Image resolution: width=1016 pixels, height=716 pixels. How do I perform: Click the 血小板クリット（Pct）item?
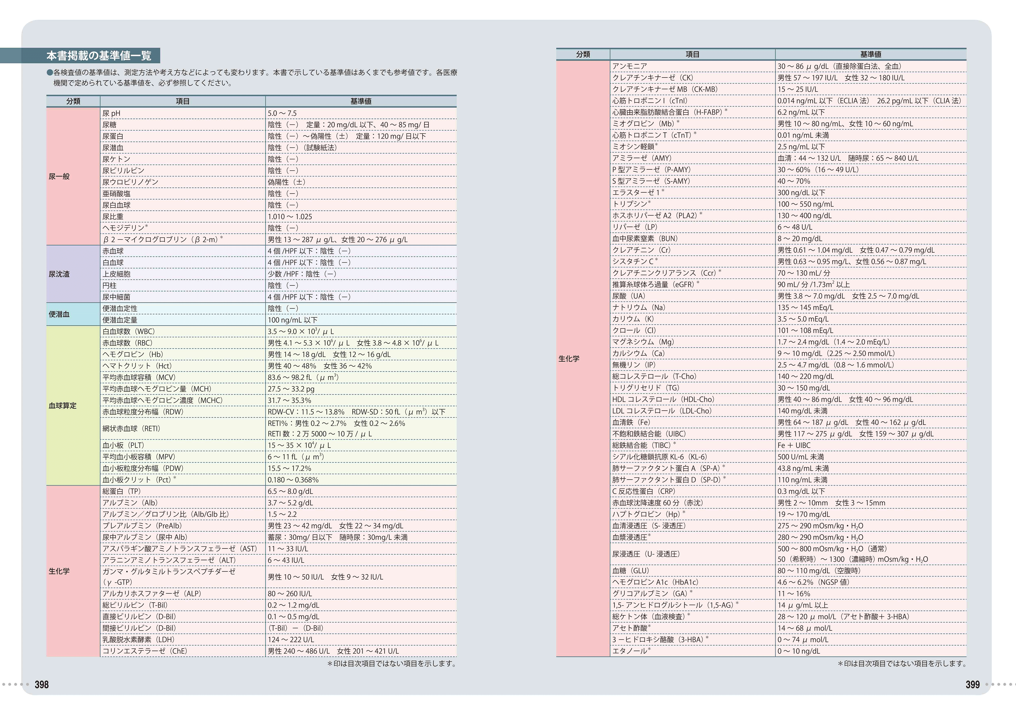pyautogui.click(x=139, y=480)
